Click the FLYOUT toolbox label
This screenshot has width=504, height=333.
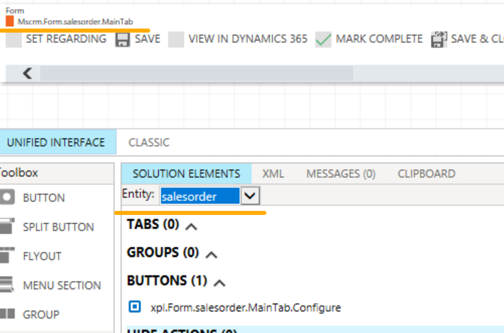point(42,256)
